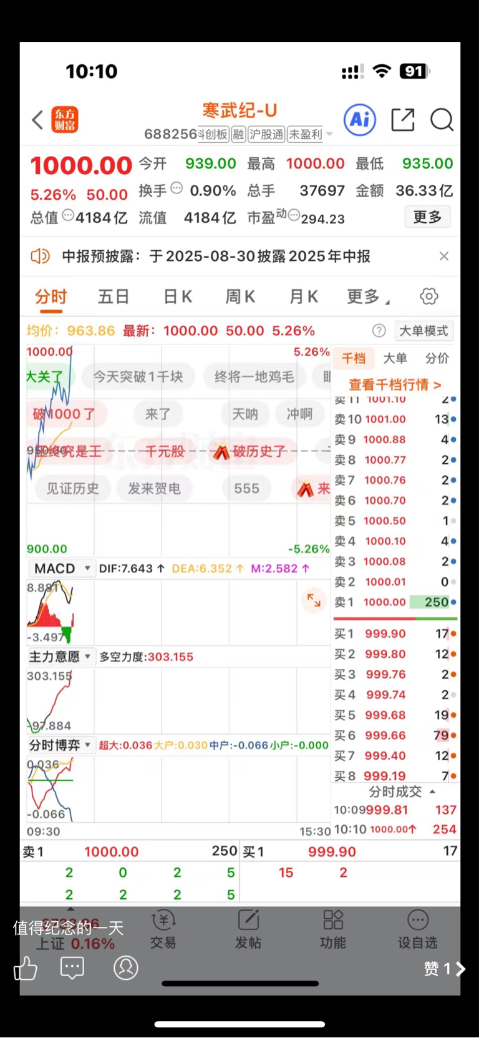
Task: Switch to the 分价 tab
Action: coord(437,358)
